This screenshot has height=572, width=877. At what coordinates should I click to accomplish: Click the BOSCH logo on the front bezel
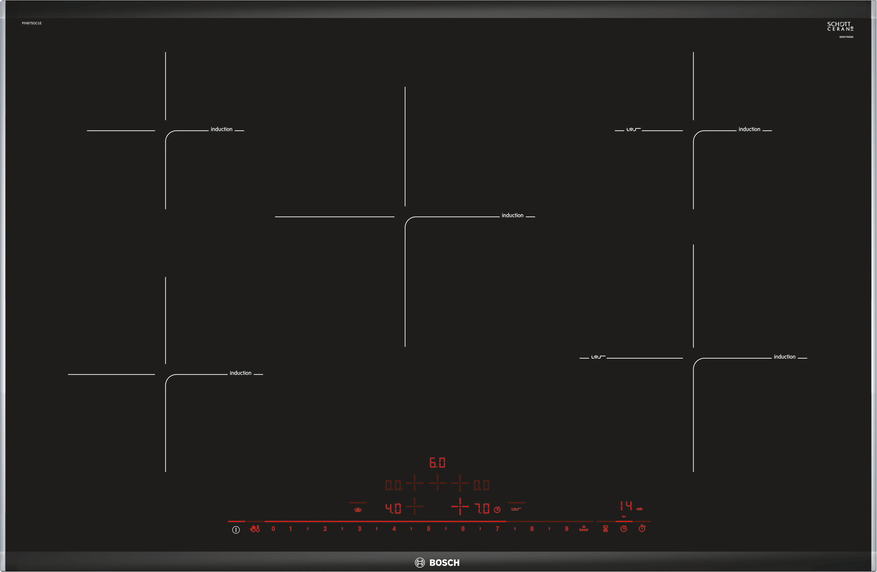tap(437, 563)
